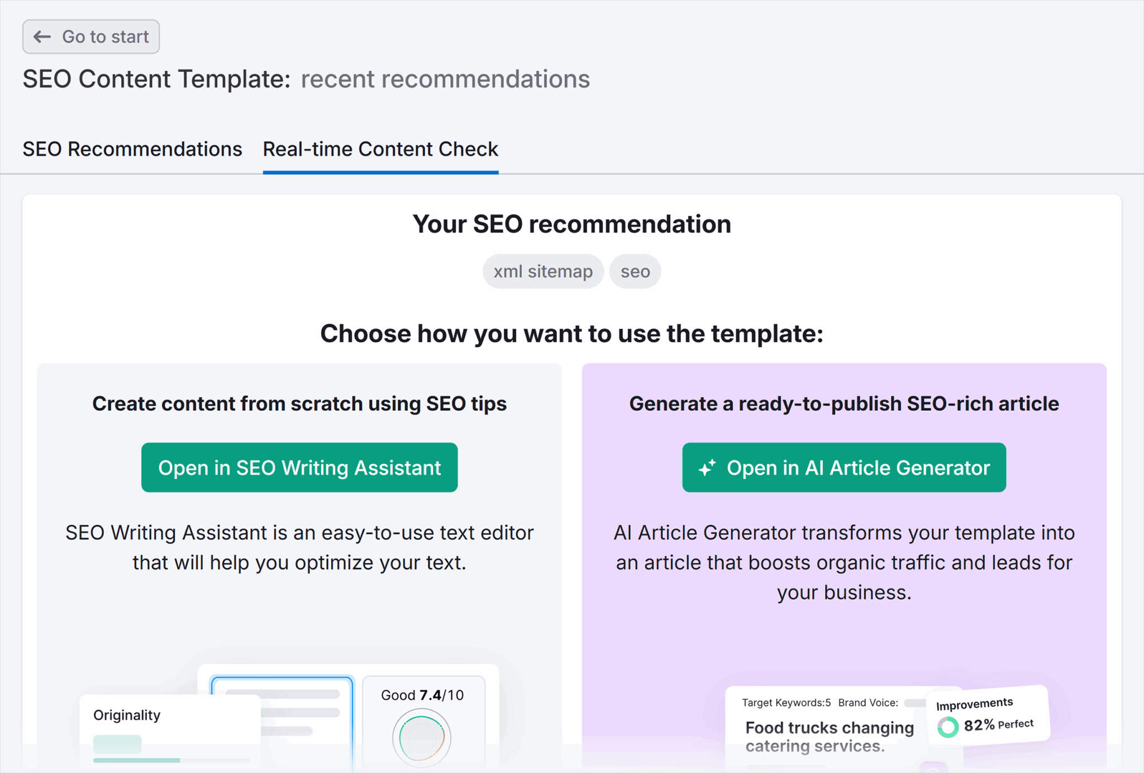The height and width of the screenshot is (773, 1144).
Task: Click the 'Improvements 82% Perfect' badge
Action: coord(987,716)
